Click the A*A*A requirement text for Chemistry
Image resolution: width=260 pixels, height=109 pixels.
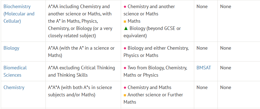pos(80,91)
